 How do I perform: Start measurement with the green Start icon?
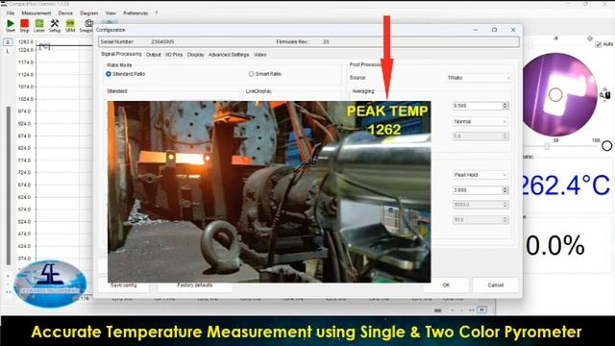pos(11,24)
